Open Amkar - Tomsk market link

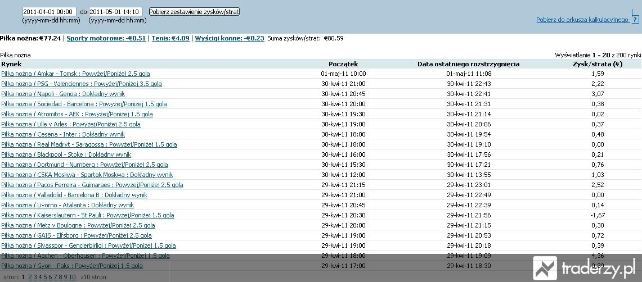tap(76, 74)
